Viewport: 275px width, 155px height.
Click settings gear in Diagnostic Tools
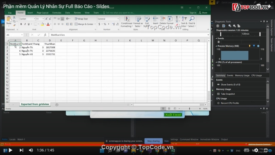[218, 26]
